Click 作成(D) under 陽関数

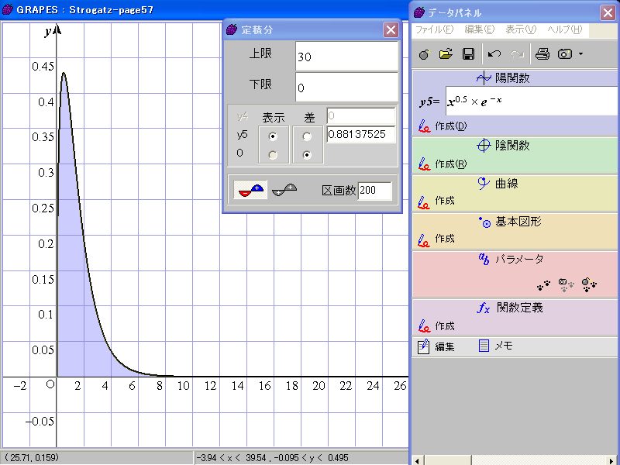point(449,125)
